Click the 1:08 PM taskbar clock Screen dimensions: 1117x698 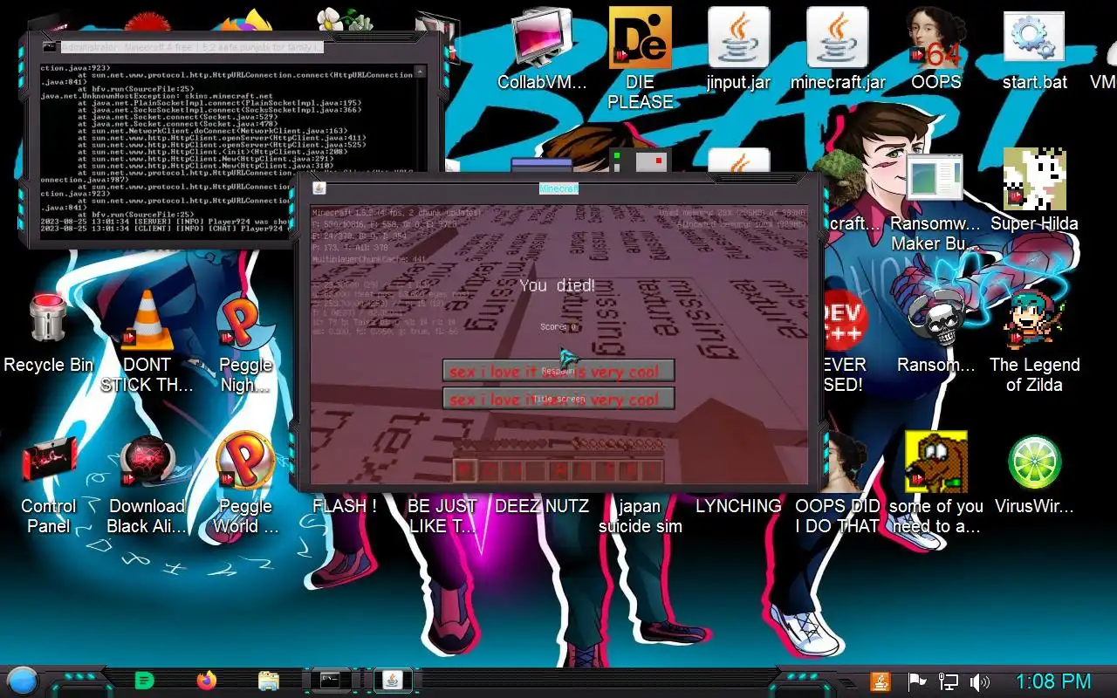tap(1053, 681)
